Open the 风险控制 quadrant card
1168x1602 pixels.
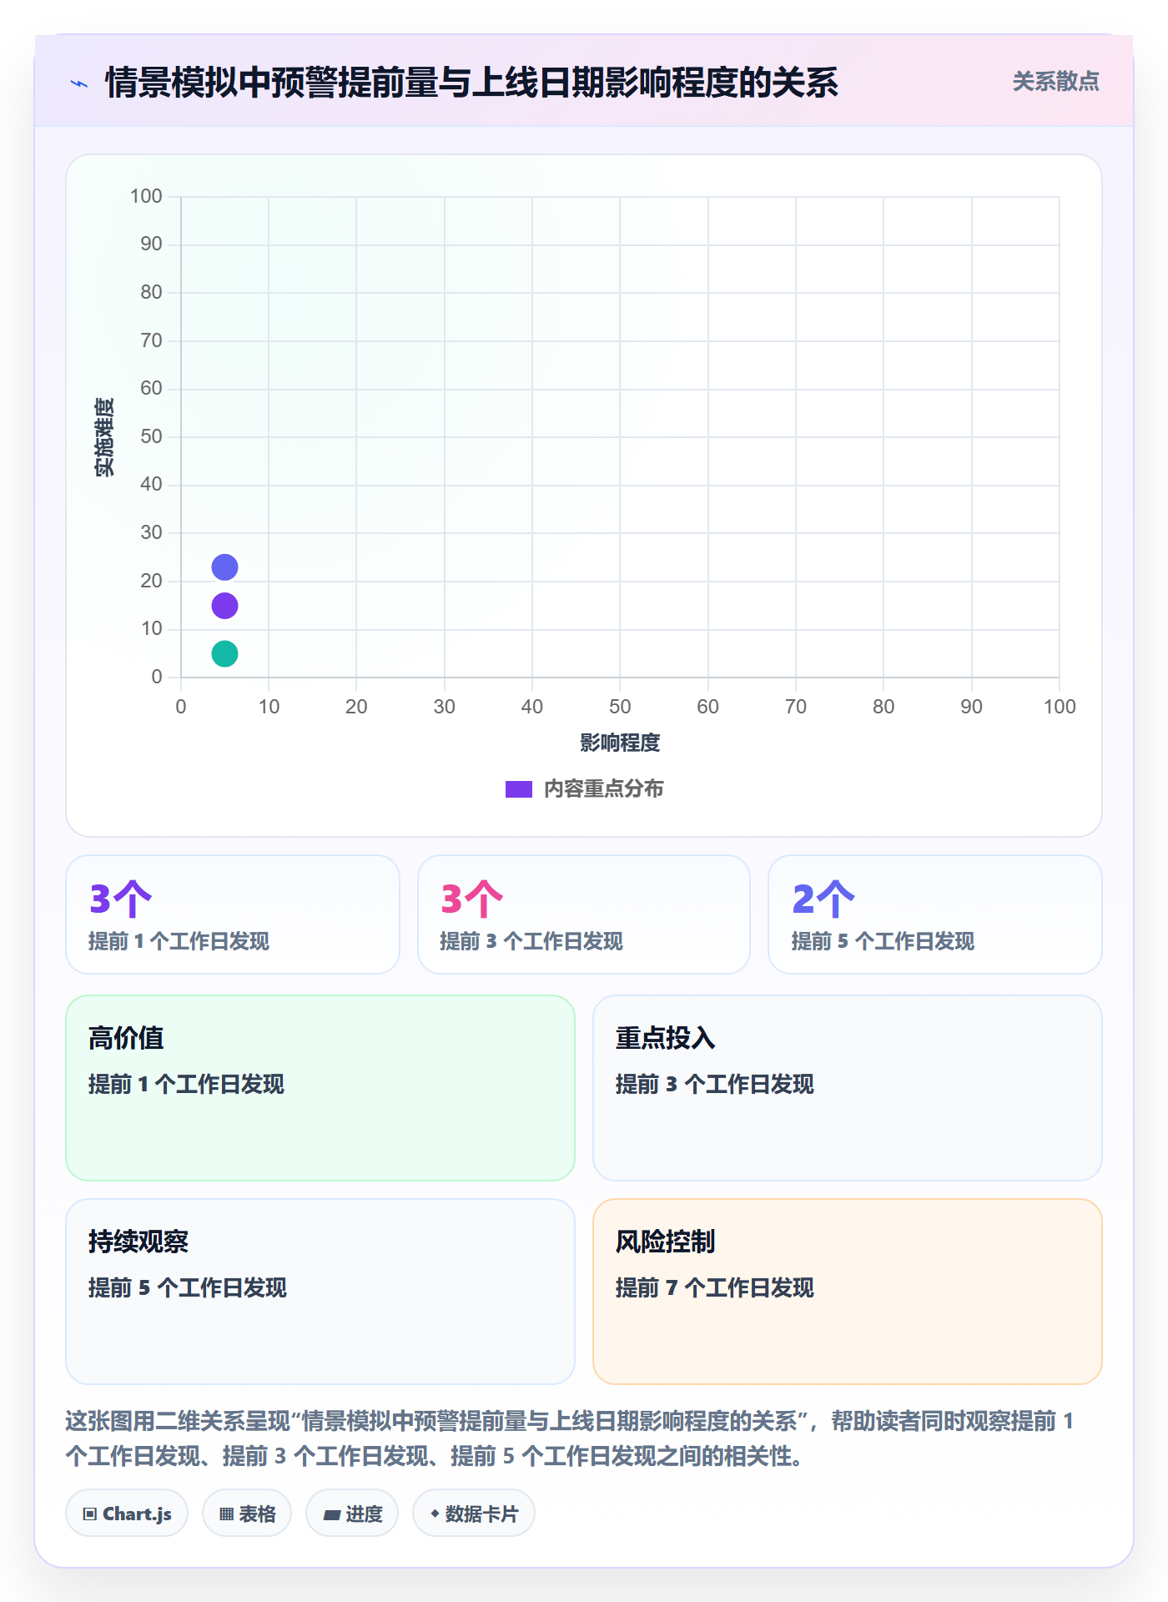(x=848, y=1292)
